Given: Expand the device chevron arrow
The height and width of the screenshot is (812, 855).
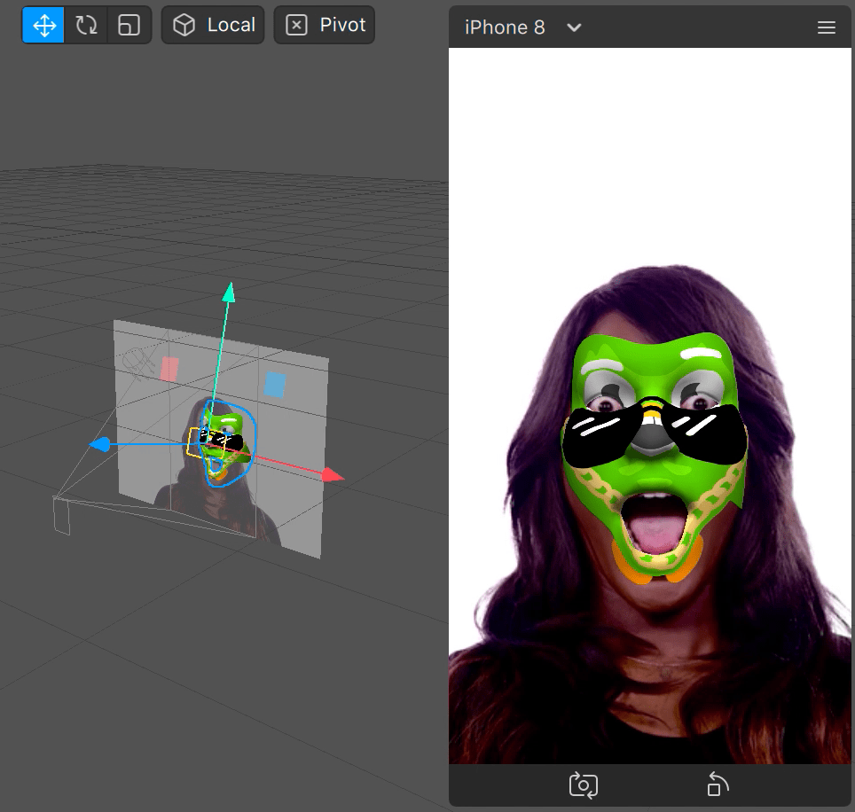Looking at the screenshot, I should pos(574,27).
